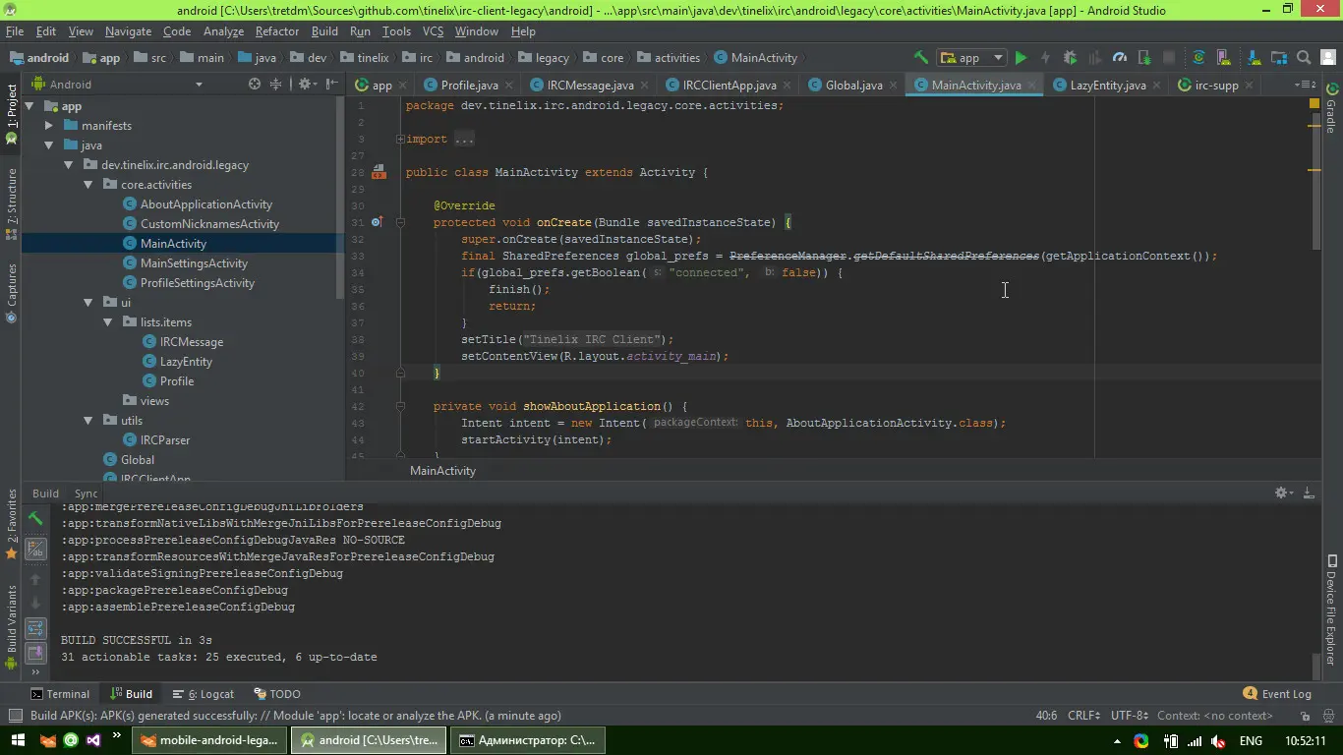Switch to Администратор command prompt in taskbar
1343x755 pixels.
528,740
